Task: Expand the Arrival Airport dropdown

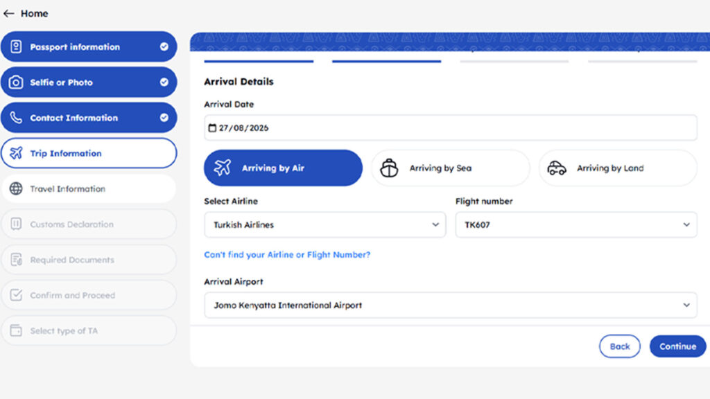Action: tap(451, 305)
